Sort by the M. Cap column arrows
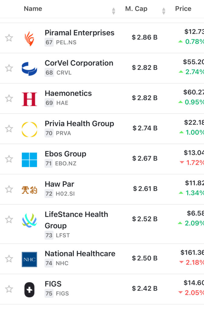The height and width of the screenshot is (309, 204). click(x=164, y=11)
